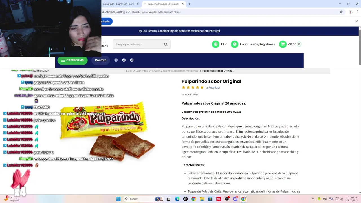Open the ES language dropdown
Image resolution: width=361 pixels, height=203 pixels.
tap(224, 44)
